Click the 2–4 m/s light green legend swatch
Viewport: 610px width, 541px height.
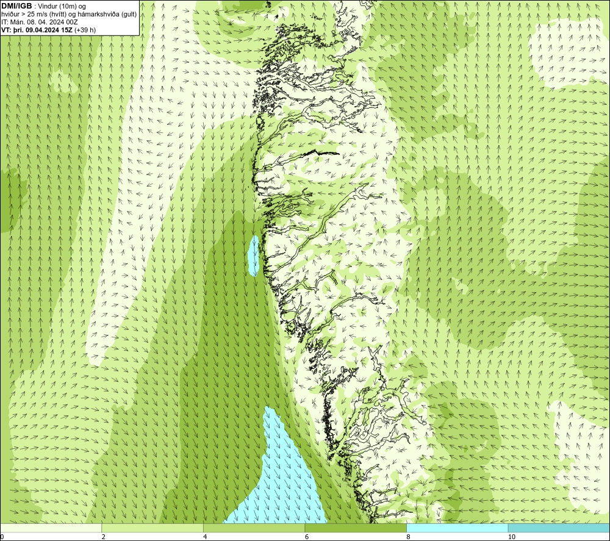pos(152,528)
